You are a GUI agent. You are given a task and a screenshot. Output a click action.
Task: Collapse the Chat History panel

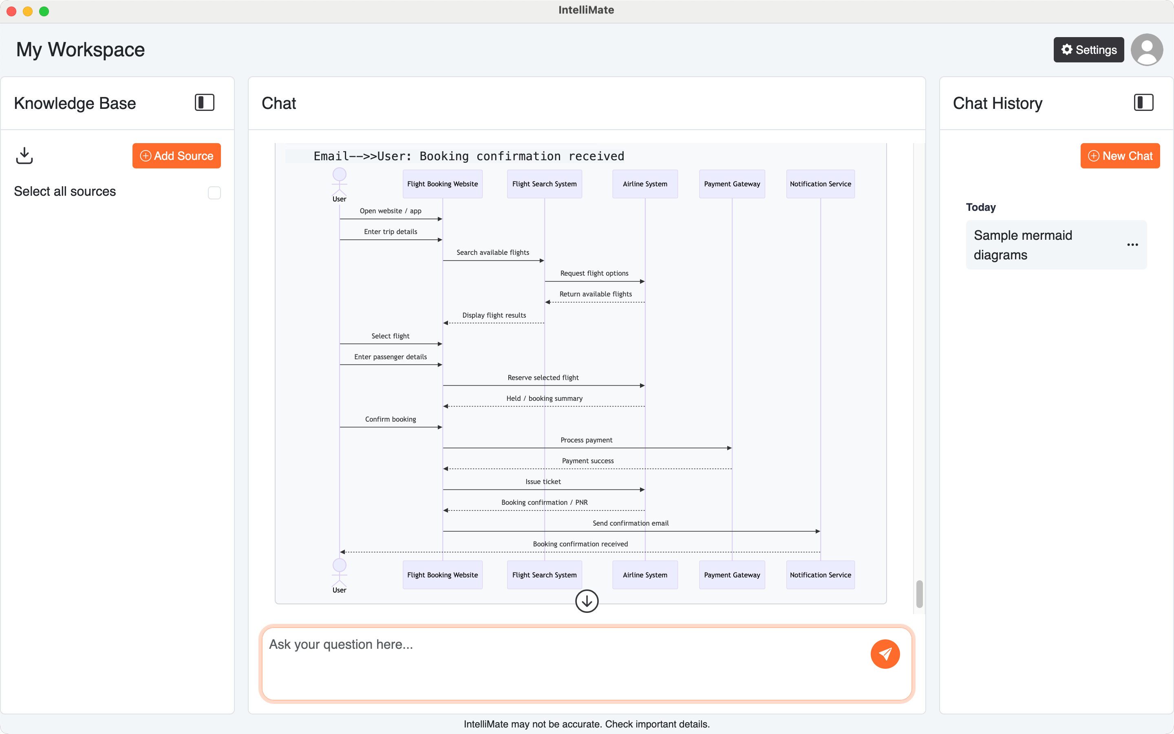coord(1143,102)
